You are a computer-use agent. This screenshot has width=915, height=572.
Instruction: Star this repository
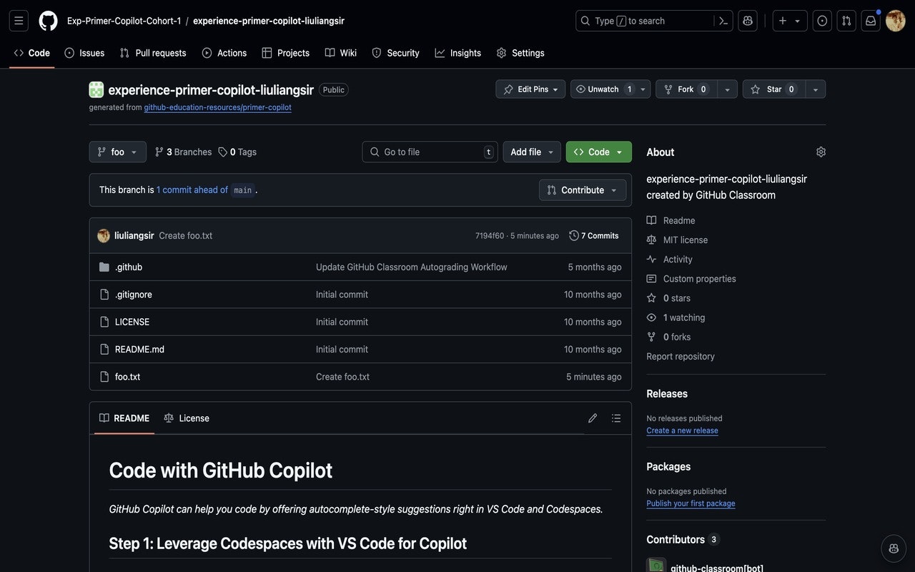point(774,89)
